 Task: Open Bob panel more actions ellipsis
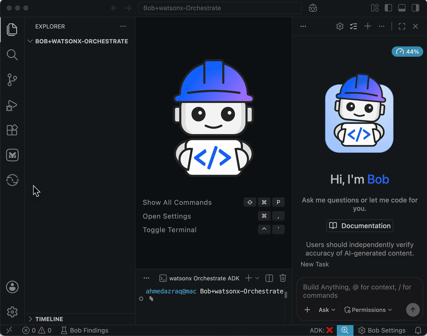click(381, 27)
